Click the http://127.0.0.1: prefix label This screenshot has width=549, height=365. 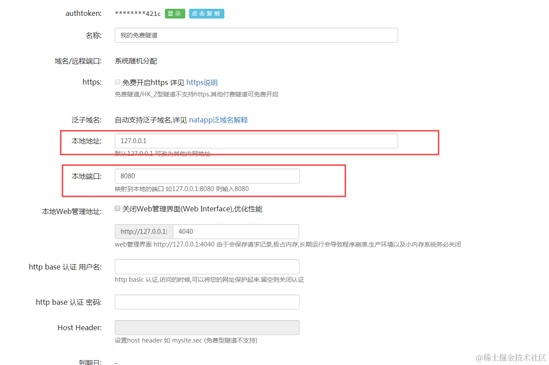pyautogui.click(x=144, y=232)
